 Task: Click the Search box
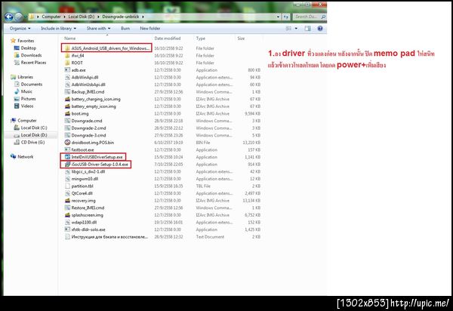pos(310,17)
